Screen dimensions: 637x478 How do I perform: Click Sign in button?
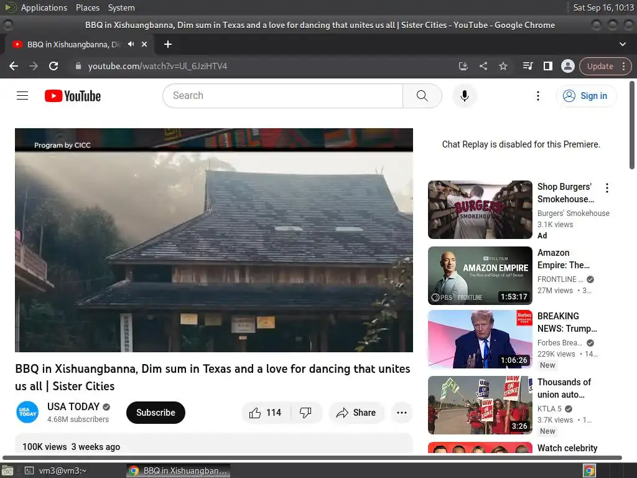coord(586,96)
